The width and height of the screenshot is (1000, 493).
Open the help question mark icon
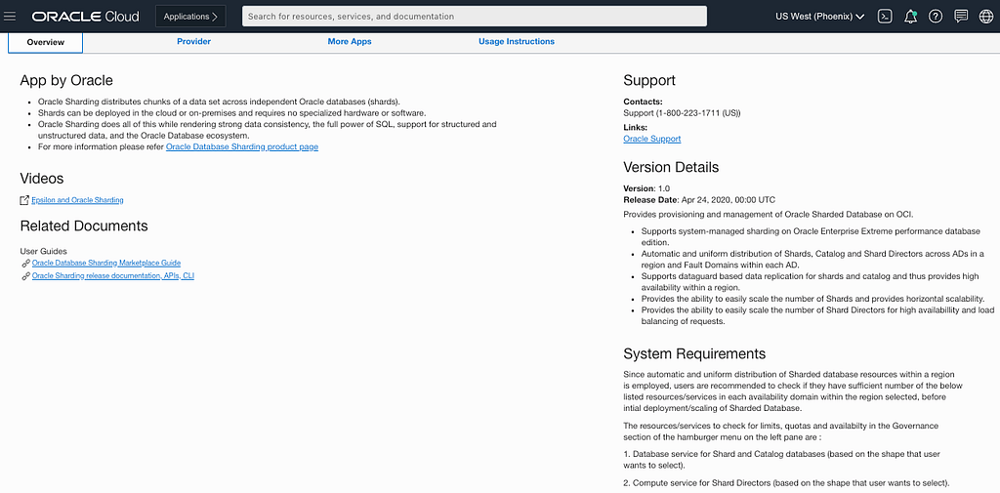click(936, 17)
